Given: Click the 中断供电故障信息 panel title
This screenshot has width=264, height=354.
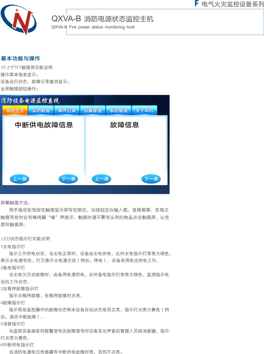Looking at the screenshot, I should point(44,125).
